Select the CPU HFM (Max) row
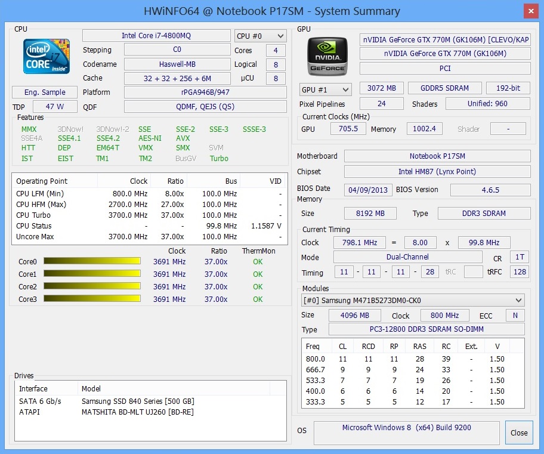This screenshot has height=454, width=544. [150, 205]
